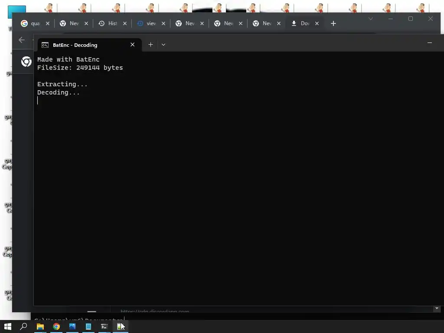This screenshot has height=333, width=444.
Task: Close the Chrome view-source tab
Action: click(x=163, y=23)
